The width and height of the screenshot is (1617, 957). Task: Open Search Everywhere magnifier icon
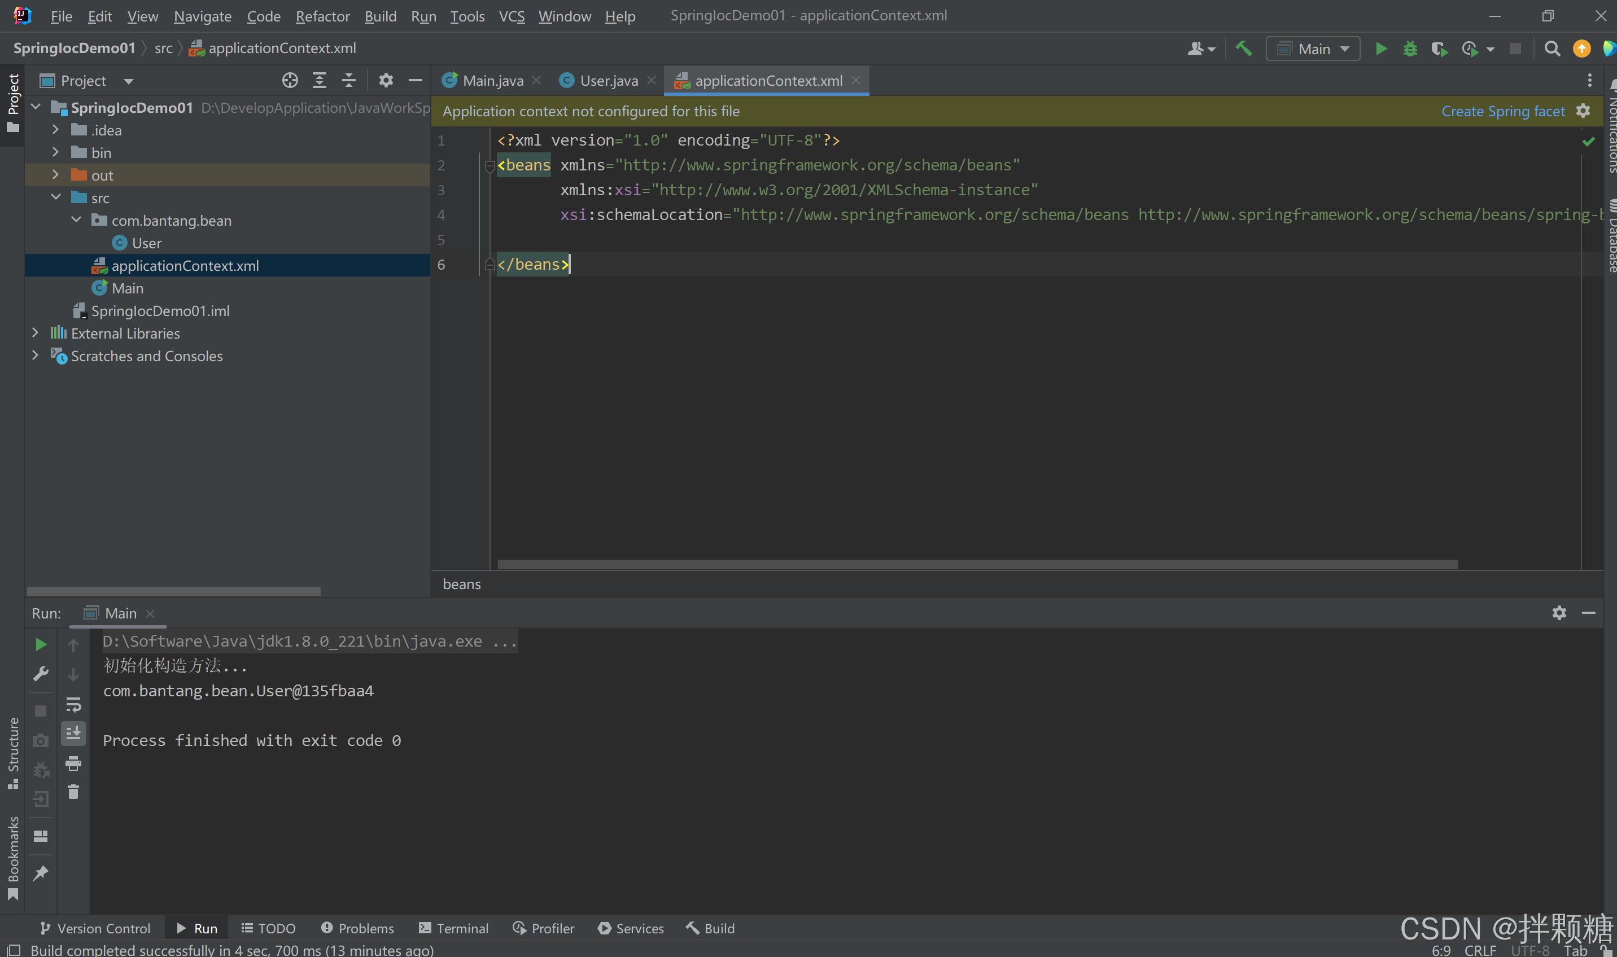tap(1552, 49)
